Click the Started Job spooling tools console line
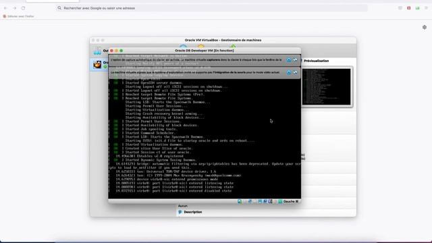The height and width of the screenshot is (243, 432). click(151, 129)
